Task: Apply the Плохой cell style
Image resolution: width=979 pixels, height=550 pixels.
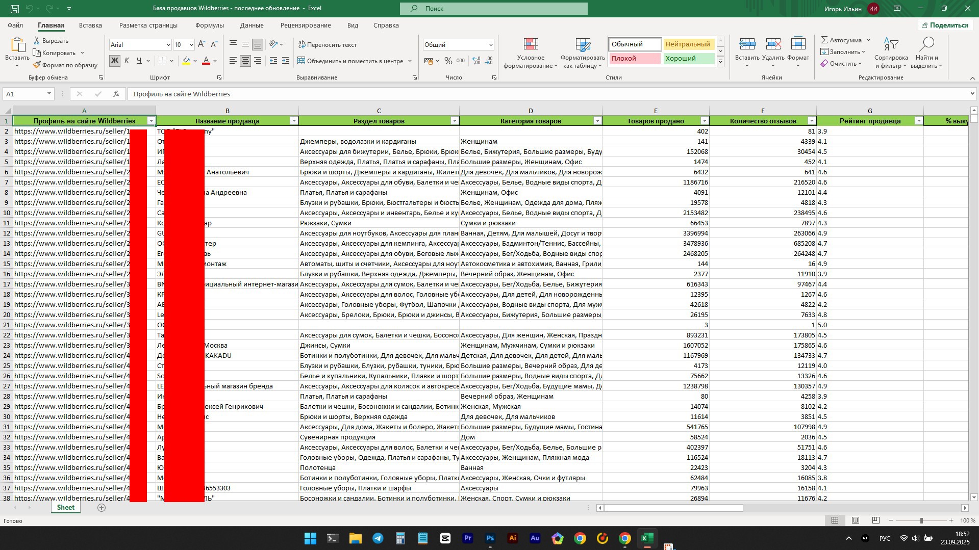Action: click(x=634, y=59)
